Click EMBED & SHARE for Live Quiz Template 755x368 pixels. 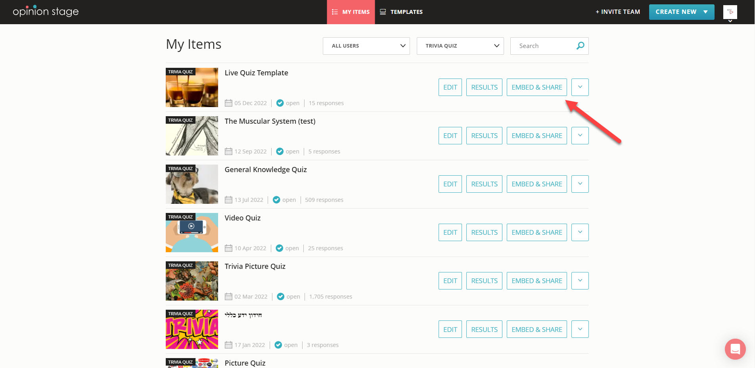pos(537,87)
